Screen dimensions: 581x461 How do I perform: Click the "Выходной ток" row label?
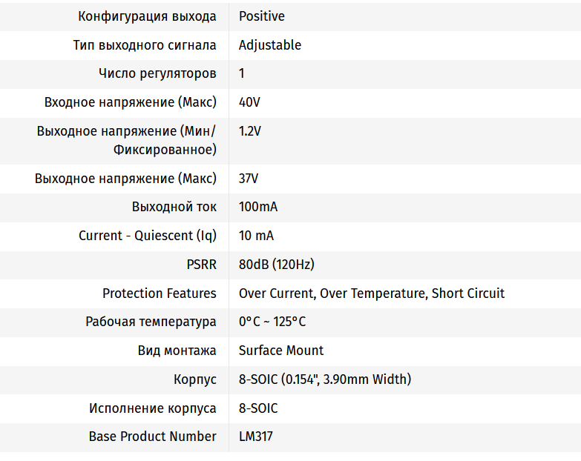[x=174, y=207]
